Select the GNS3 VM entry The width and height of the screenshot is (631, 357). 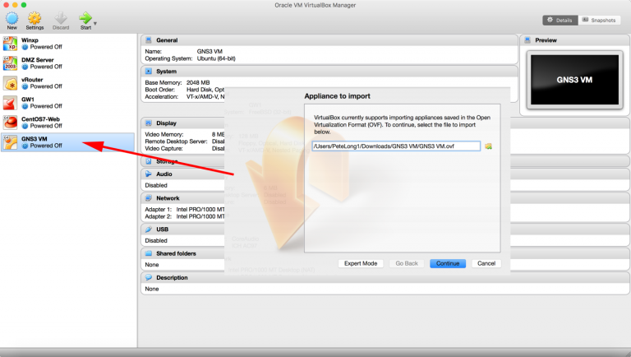click(67, 142)
